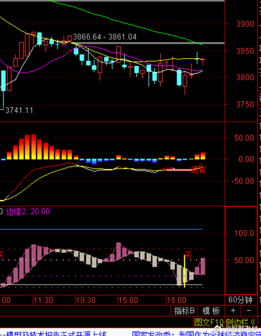Click the blue horizontal line near 100.0
Image resolution: width=261 pixels, height=336 pixels.
(x=101, y=229)
